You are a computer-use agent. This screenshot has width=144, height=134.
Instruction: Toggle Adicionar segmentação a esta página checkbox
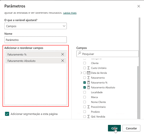pos(7,114)
